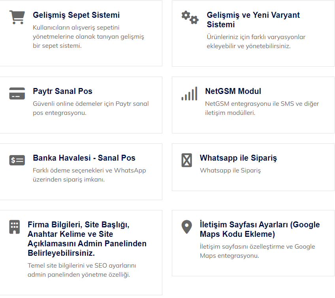Click the SEO ayarları description text
Viewport: 335px width, 298px height.
[82, 270]
